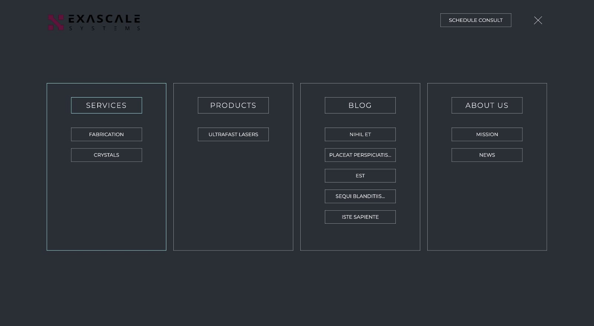Select Crystals under Services
The height and width of the screenshot is (326, 594).
(107, 155)
